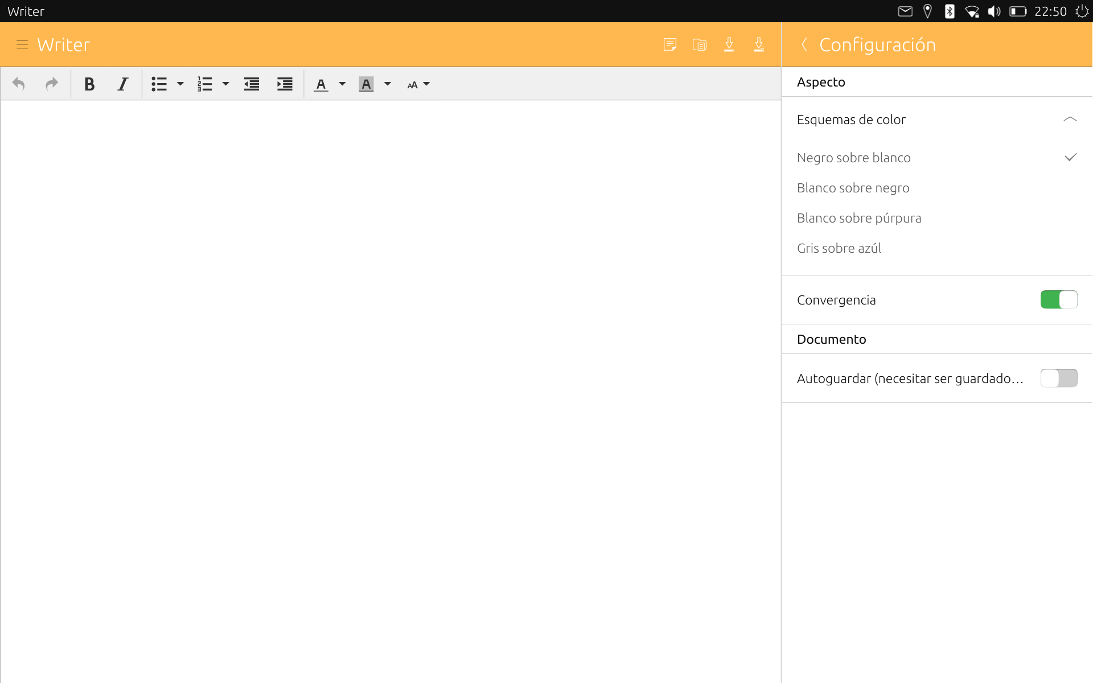Toggle Italic formatting
This screenshot has width=1093, height=683.
pos(122,84)
